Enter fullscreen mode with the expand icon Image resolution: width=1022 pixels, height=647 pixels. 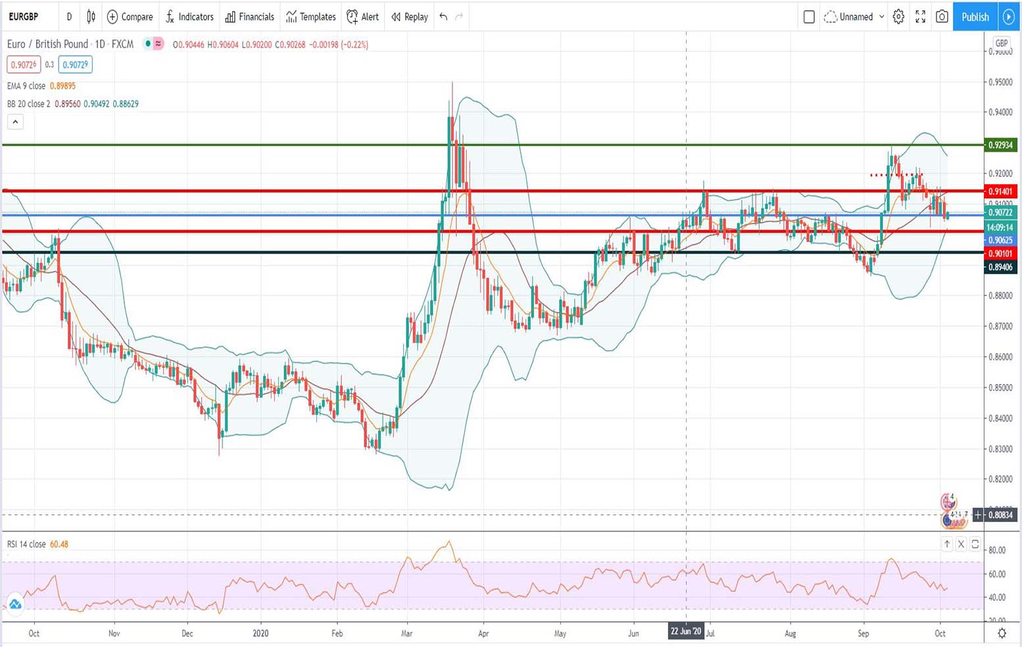click(x=920, y=17)
